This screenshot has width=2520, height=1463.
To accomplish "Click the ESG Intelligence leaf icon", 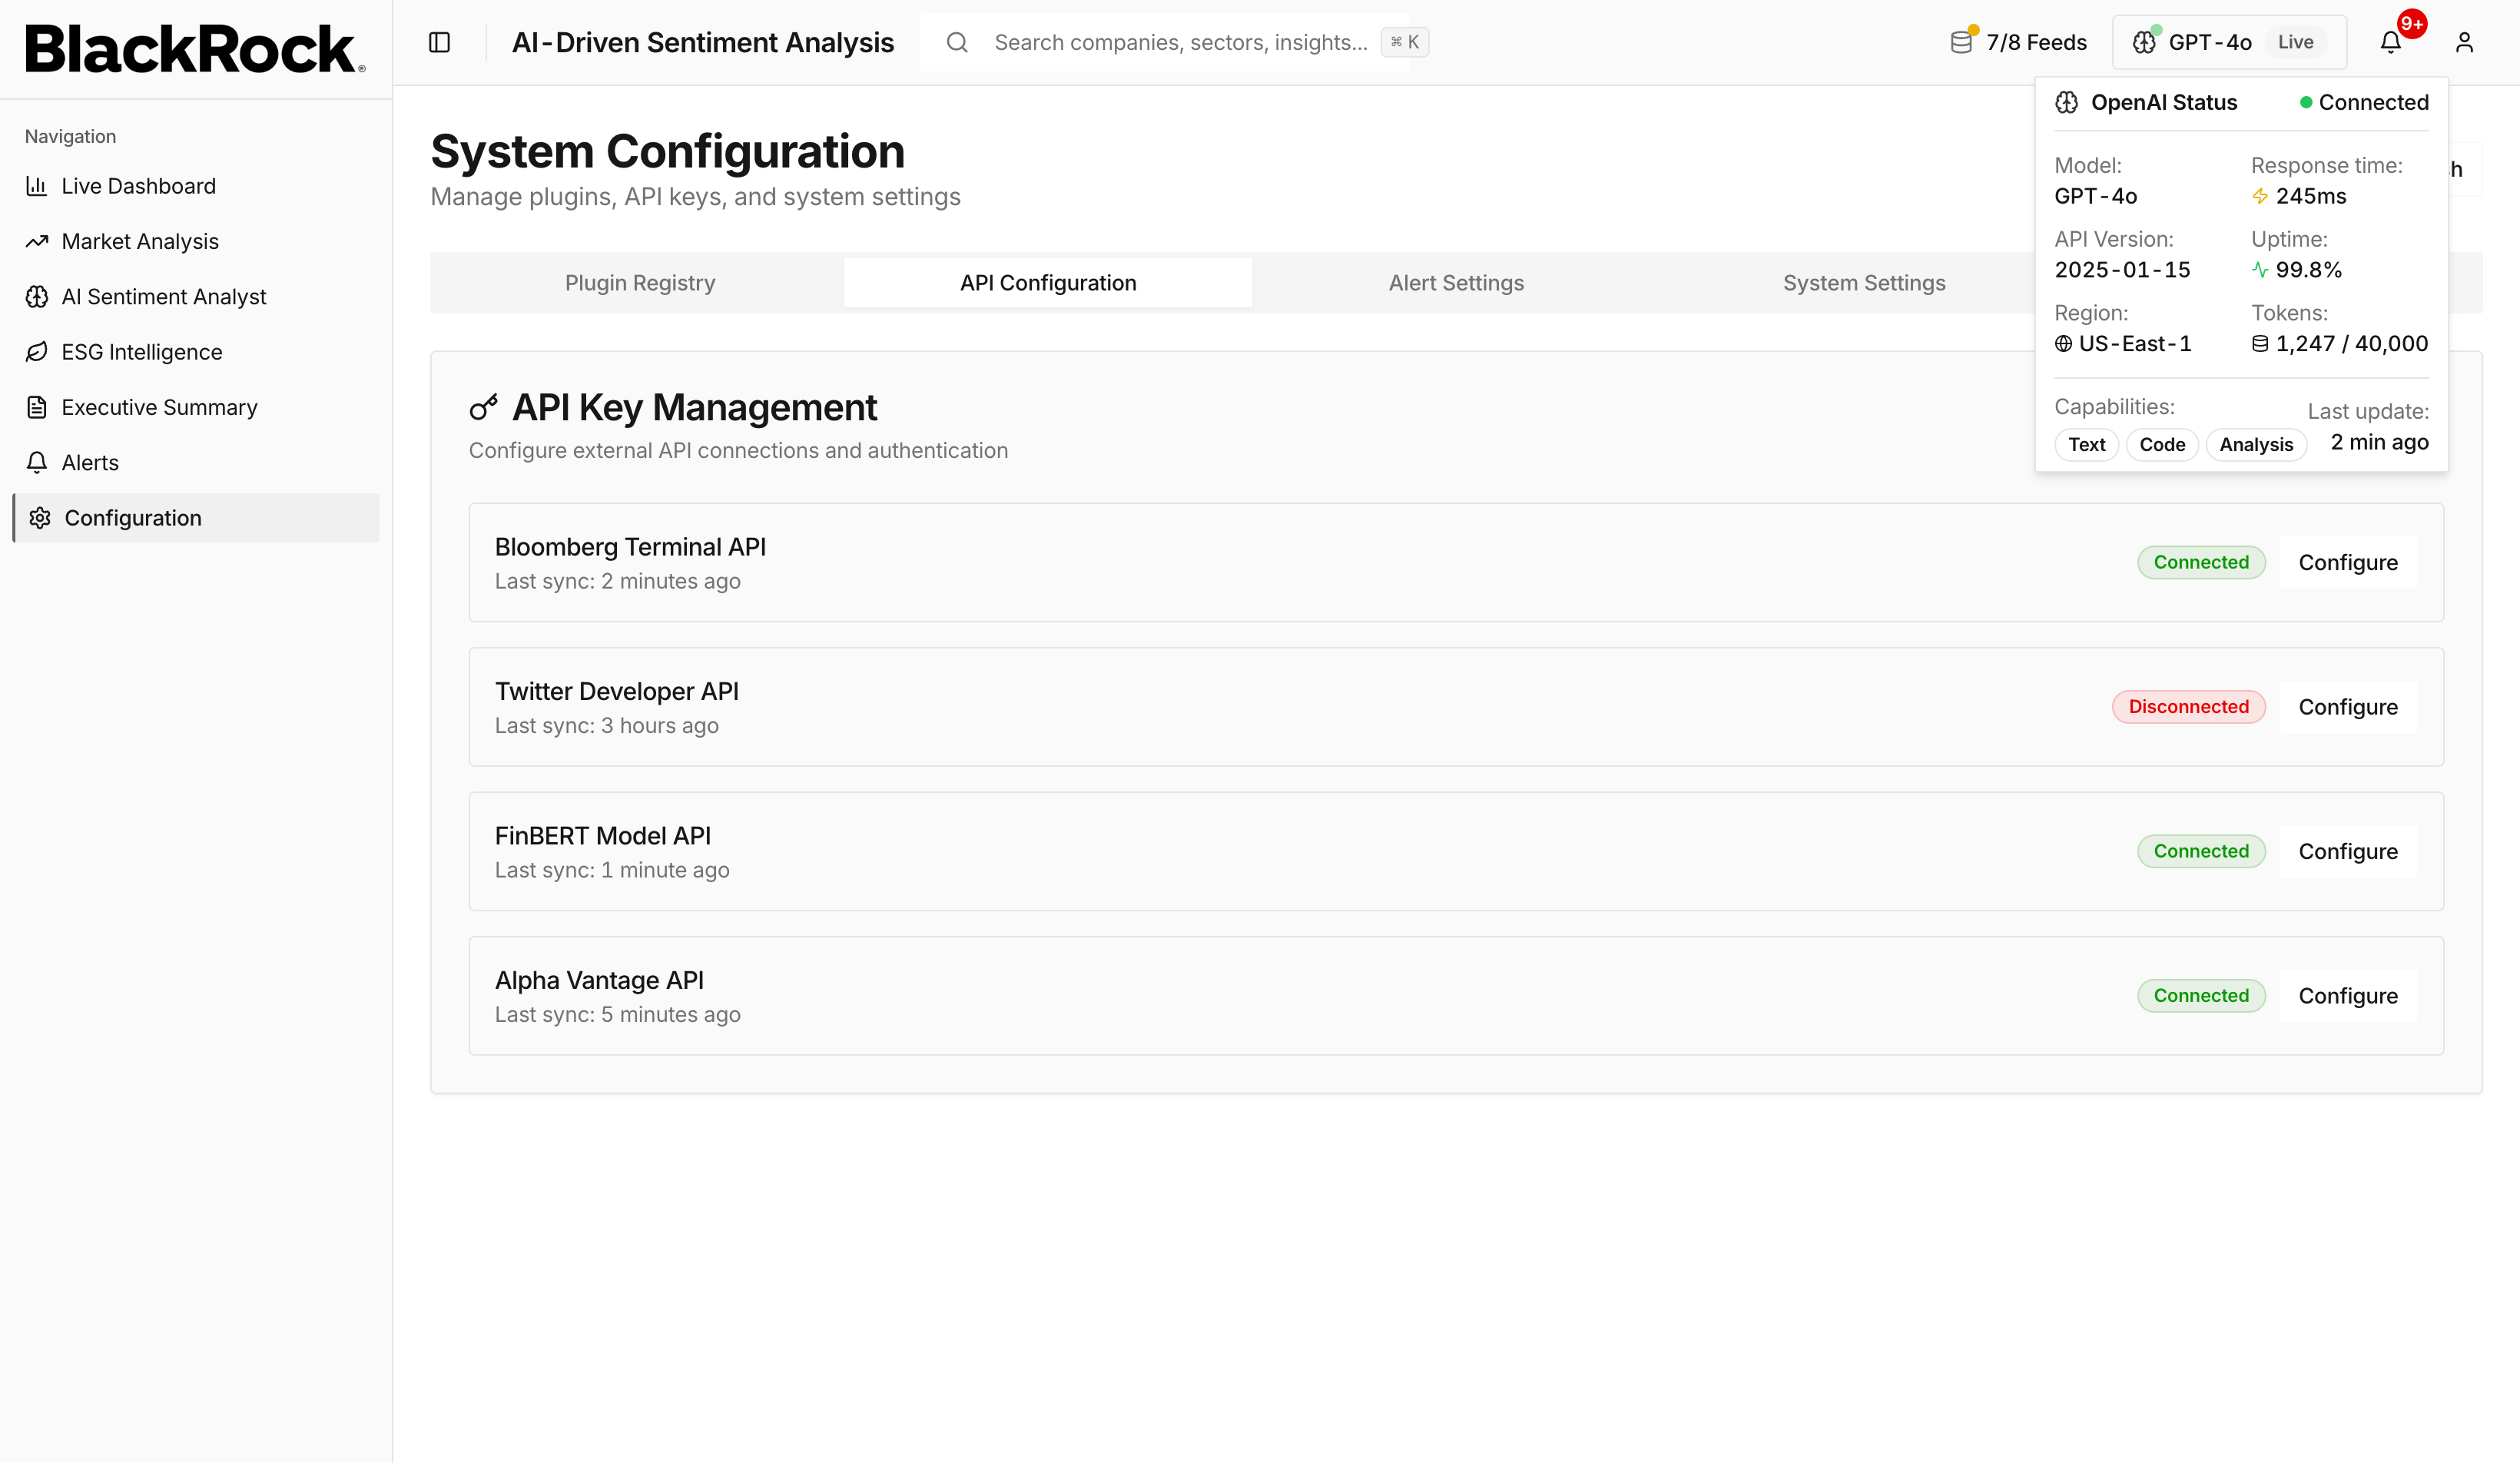I will tap(37, 352).
